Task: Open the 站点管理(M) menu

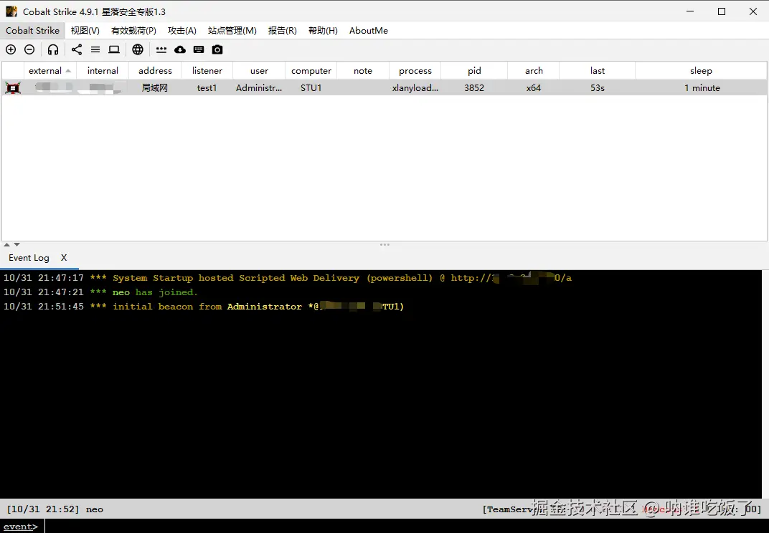Action: [x=232, y=30]
